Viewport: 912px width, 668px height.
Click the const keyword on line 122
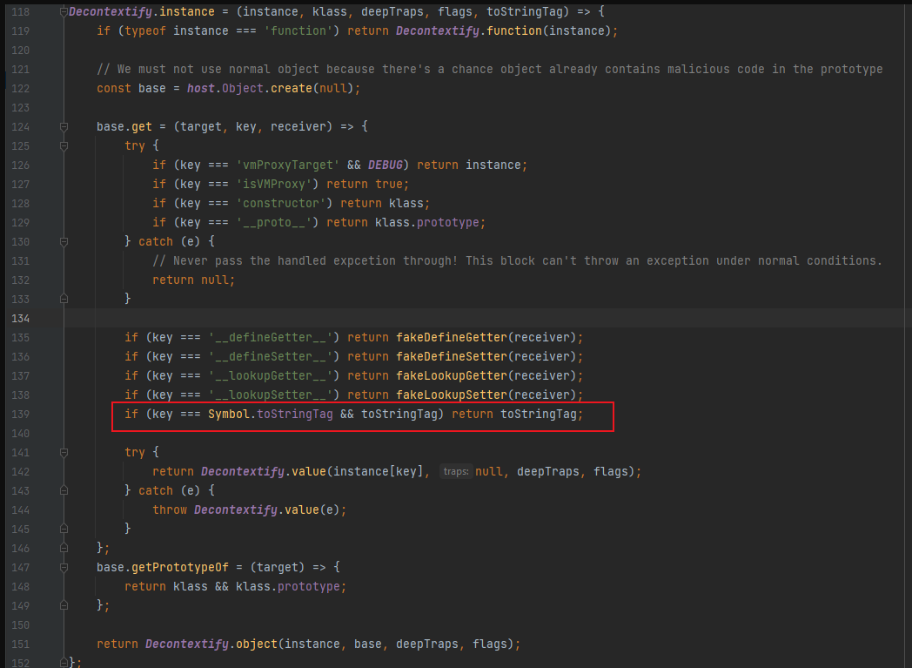point(114,89)
